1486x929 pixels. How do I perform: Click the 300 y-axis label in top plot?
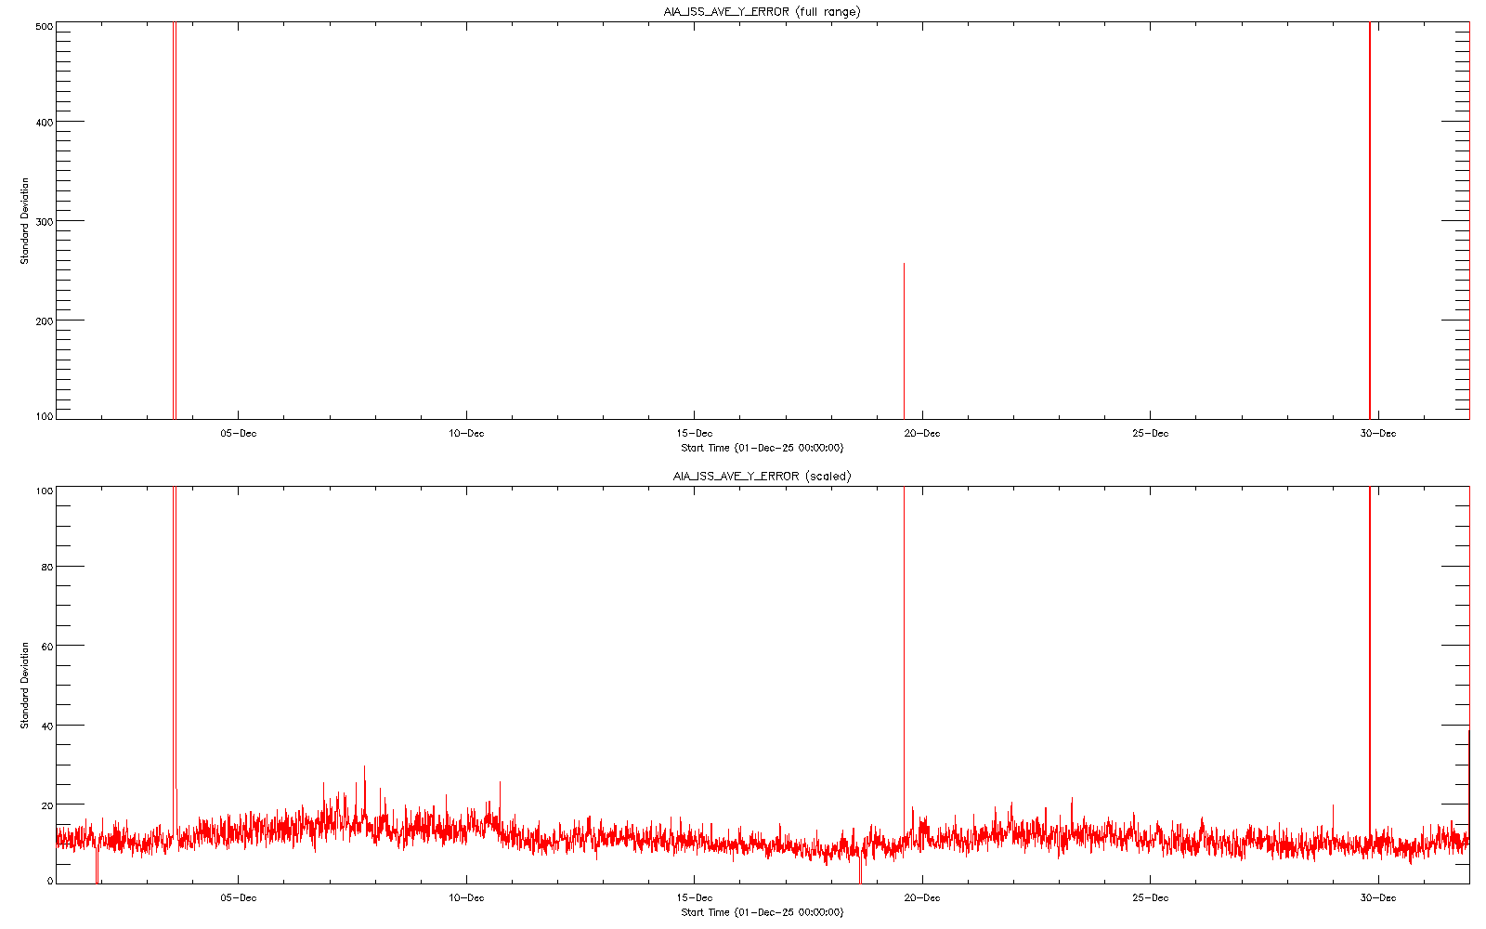pyautogui.click(x=43, y=221)
